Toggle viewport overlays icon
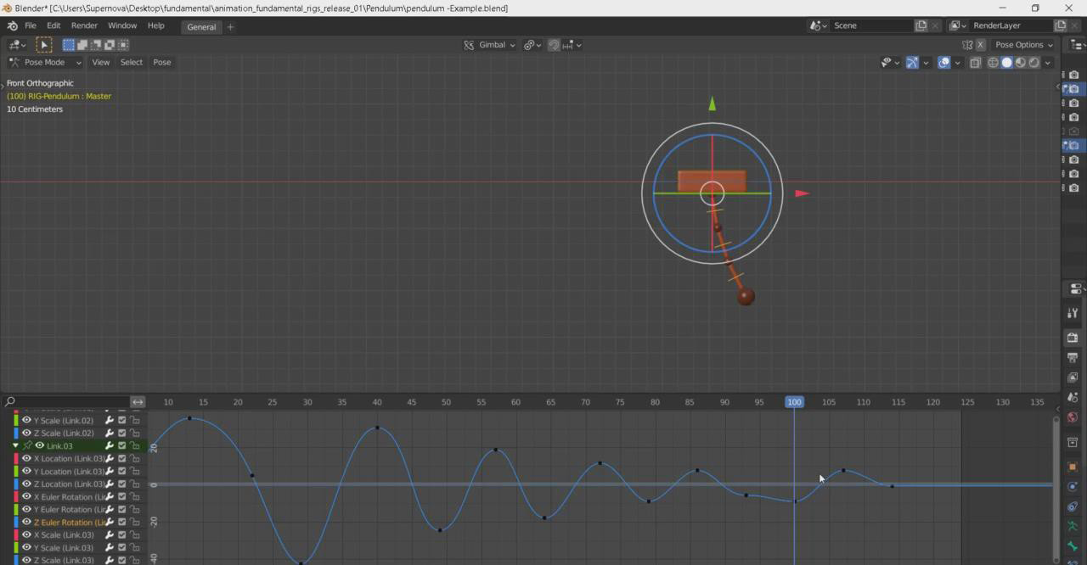This screenshot has height=565, width=1087. pos(943,63)
